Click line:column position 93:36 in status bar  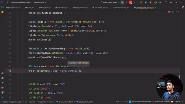(117, 102)
